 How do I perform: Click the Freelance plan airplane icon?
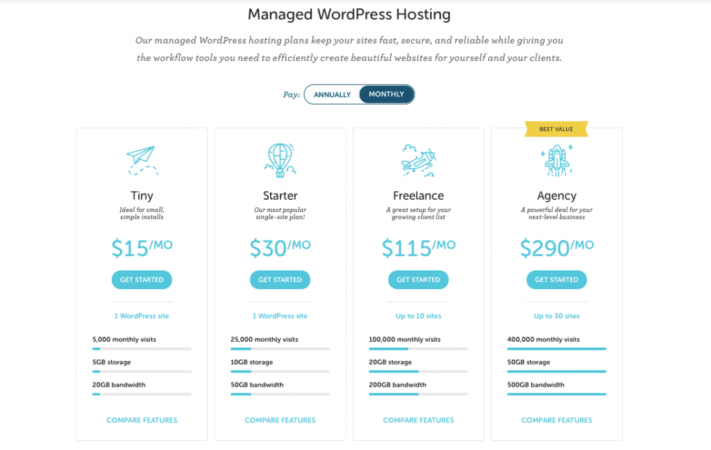[419, 160]
